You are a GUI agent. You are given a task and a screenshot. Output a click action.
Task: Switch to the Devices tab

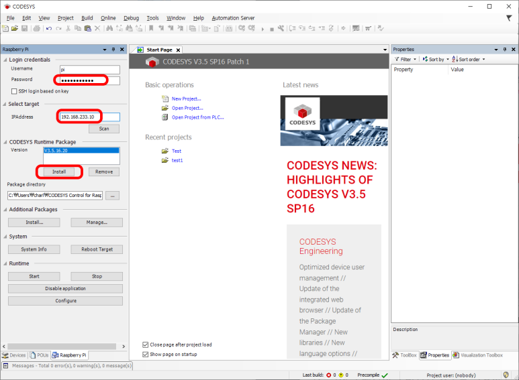14,355
